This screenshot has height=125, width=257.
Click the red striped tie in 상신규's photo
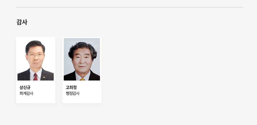(35, 77)
